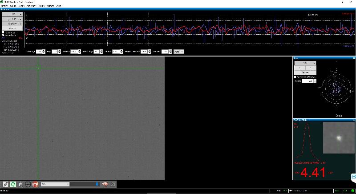Click the RA MinMo value field
The image size is (356, 194).
(x=74, y=52)
